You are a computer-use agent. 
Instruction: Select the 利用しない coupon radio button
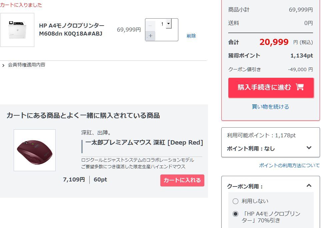236,201
